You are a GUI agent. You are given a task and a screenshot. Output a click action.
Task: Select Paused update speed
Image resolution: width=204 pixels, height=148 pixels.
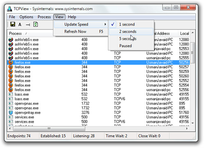point(131,46)
